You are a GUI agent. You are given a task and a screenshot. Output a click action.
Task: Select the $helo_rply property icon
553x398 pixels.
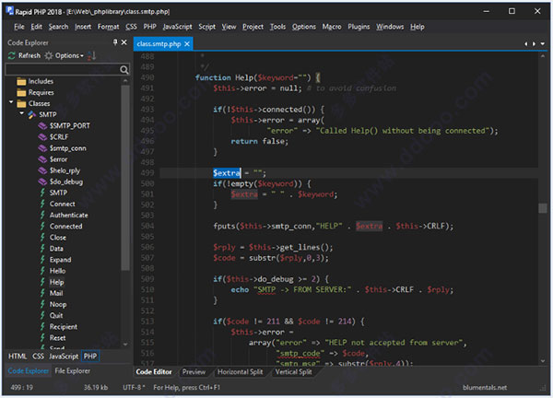[x=42, y=170]
